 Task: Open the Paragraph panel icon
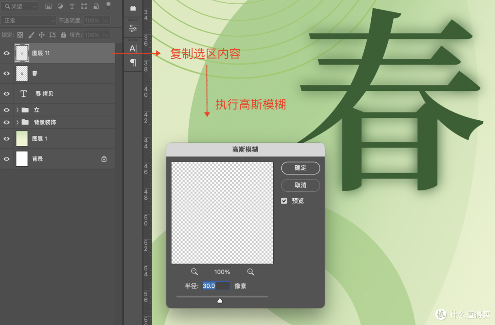pyautogui.click(x=133, y=62)
